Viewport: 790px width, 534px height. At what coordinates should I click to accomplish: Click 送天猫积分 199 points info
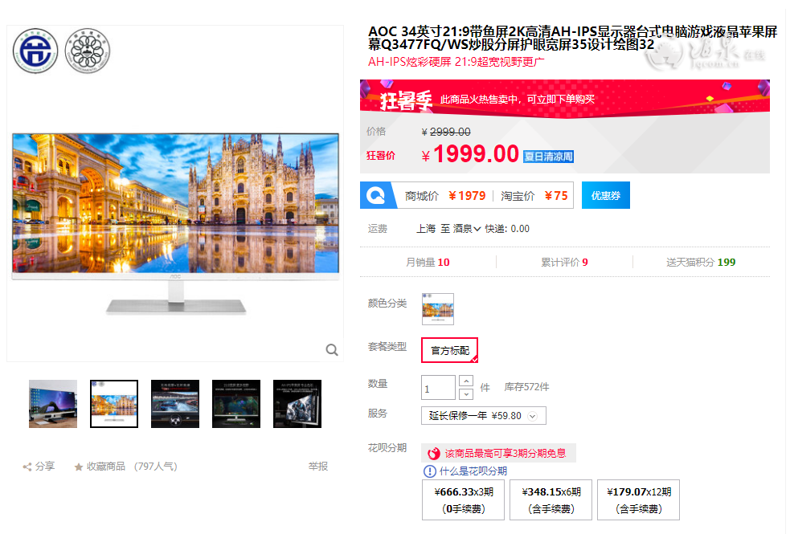tap(701, 263)
